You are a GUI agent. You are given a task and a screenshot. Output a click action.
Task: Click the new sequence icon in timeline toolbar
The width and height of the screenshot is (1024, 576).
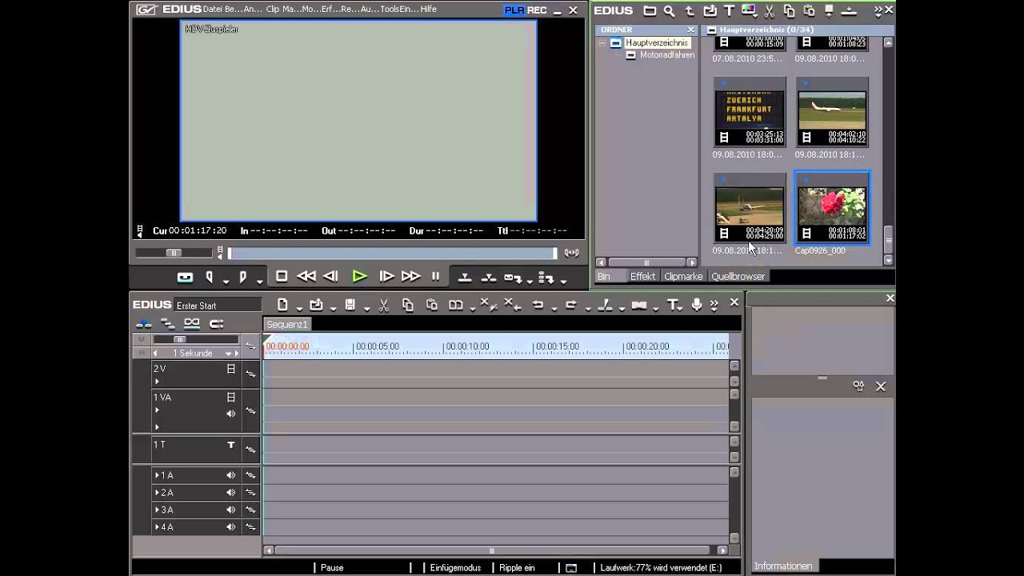coord(282,305)
